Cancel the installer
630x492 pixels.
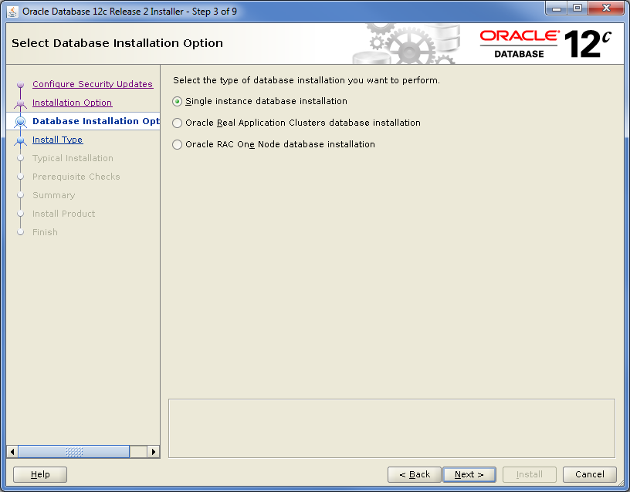click(589, 474)
